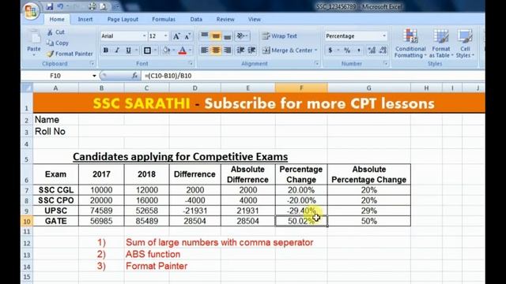
Task: Click the Copy button
Action: tap(58, 43)
